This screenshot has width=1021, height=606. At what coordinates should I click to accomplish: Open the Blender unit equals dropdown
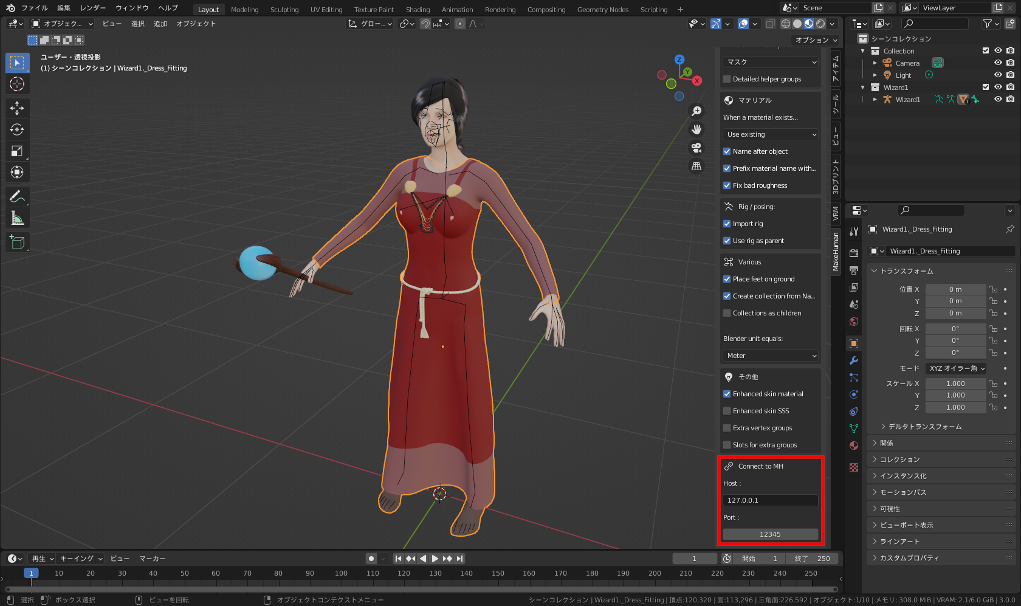(770, 356)
